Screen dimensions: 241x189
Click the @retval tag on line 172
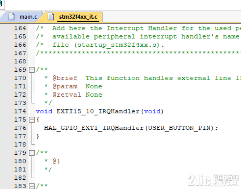point(67,95)
